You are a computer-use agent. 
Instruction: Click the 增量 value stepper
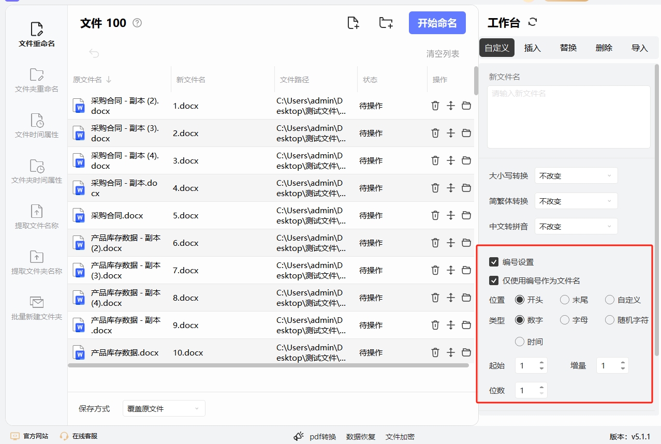(612, 365)
